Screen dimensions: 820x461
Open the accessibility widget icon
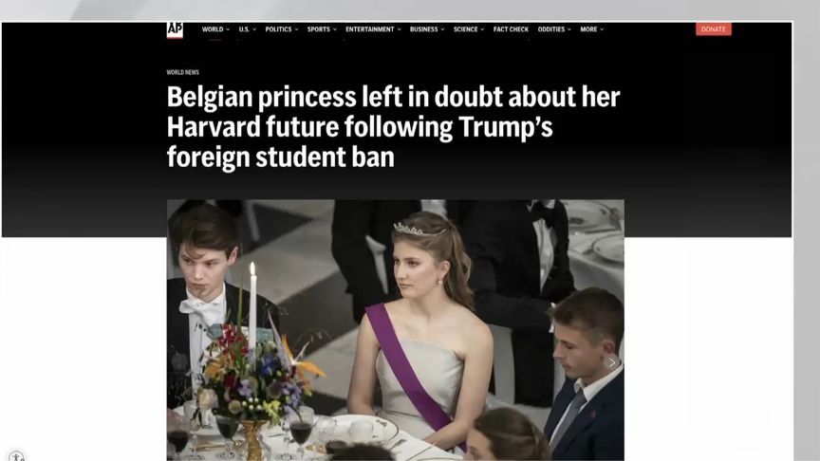pyautogui.click(x=16, y=456)
